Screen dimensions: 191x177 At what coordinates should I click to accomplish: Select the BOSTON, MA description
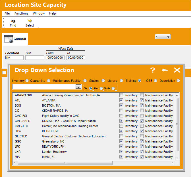51,105
